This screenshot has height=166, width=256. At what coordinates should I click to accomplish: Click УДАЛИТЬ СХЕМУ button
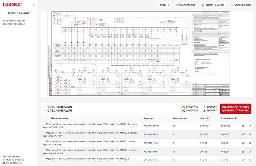[213, 5]
